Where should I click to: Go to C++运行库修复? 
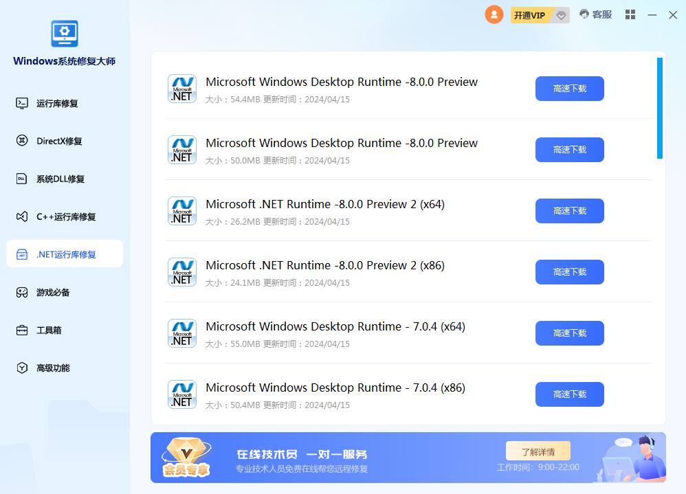pyautogui.click(x=65, y=216)
